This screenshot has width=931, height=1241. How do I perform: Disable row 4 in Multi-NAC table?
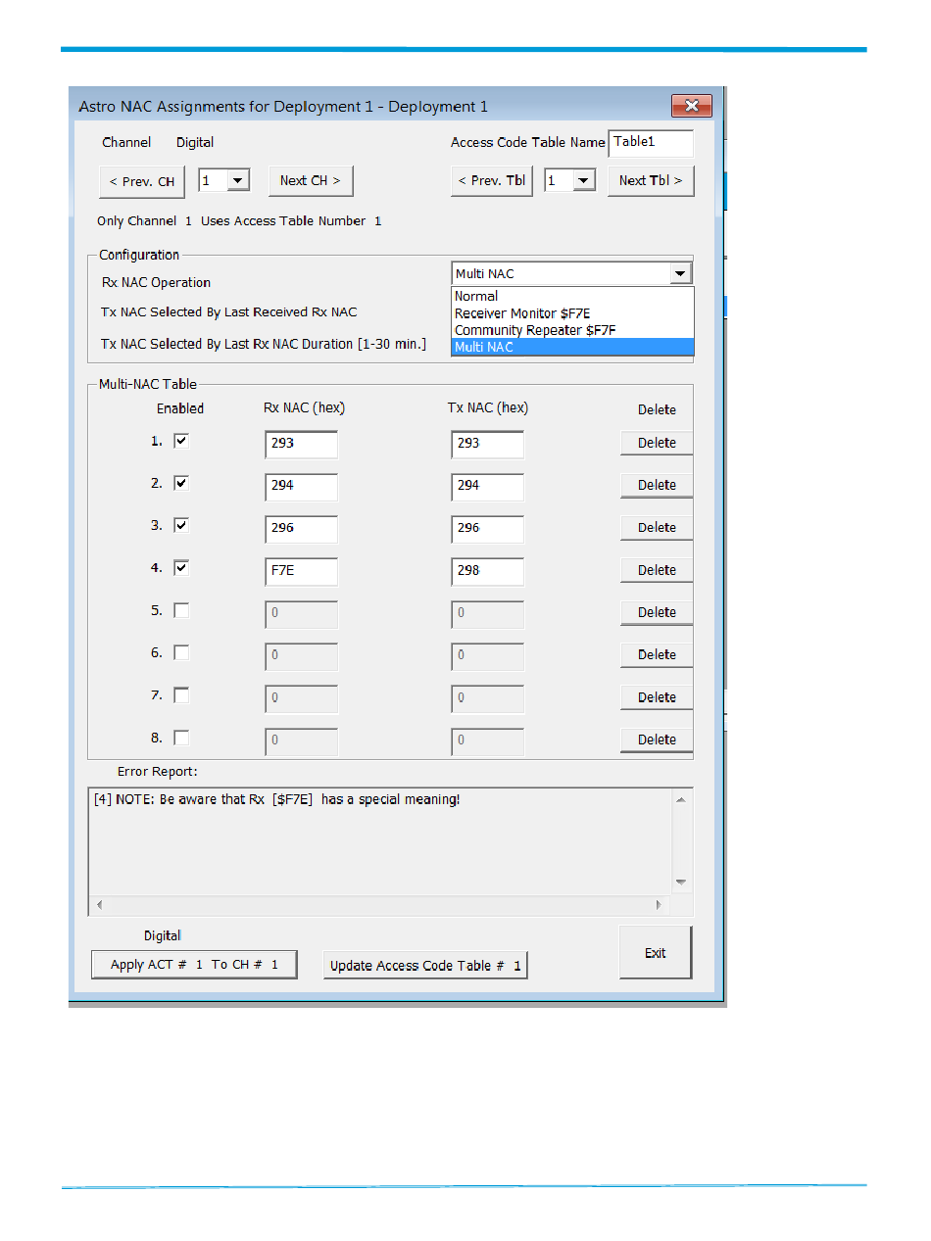[x=181, y=568]
